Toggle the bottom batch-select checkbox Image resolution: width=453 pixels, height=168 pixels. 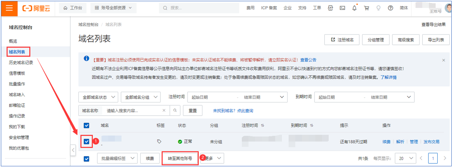click(x=87, y=158)
